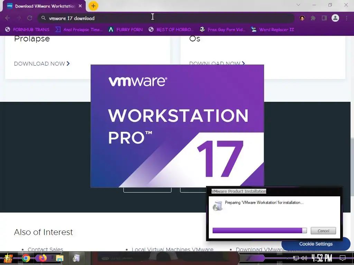This screenshot has height=265, width=354.
Task: Toggle the browser side panel icon
Action: [x=324, y=18]
